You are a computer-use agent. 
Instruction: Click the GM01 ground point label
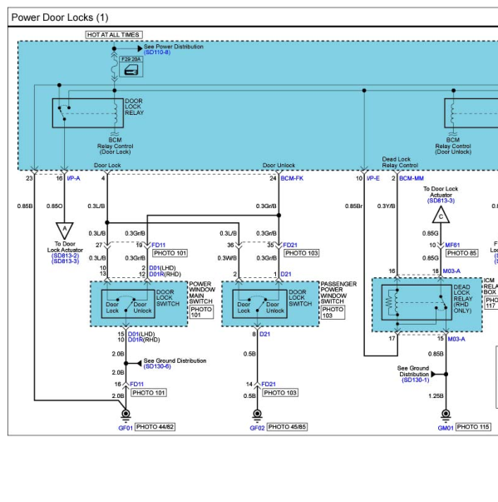pyautogui.click(x=446, y=428)
